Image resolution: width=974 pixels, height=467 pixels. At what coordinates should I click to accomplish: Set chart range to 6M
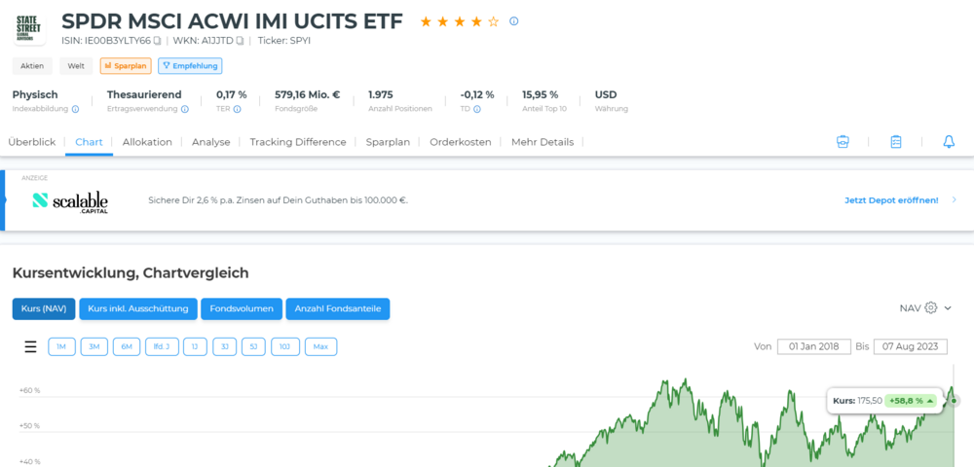coord(127,346)
